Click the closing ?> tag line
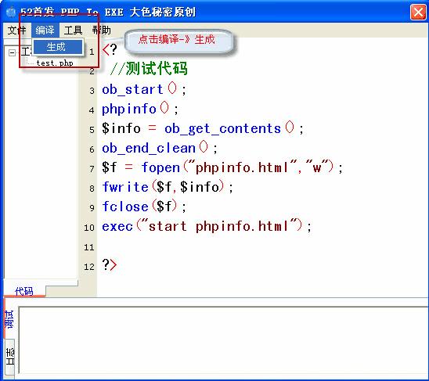Viewport: 429px width, 381px height. pyautogui.click(x=110, y=264)
